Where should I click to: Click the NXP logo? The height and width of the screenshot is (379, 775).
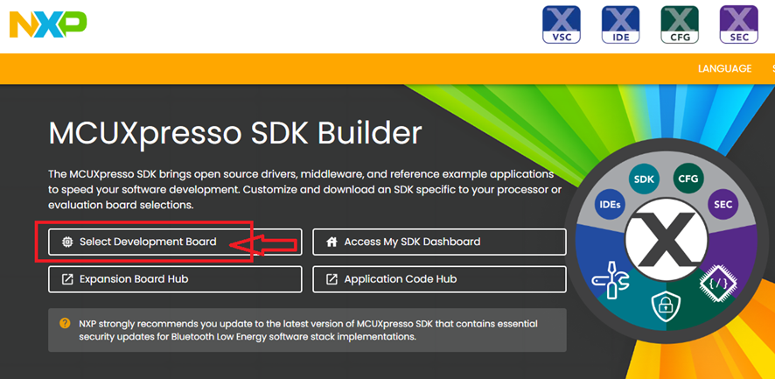[47, 25]
